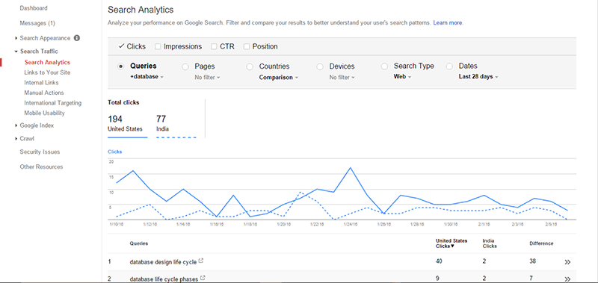The image size is (598, 283).
Task: Open Search Analytics in sidebar
Action: click(47, 63)
